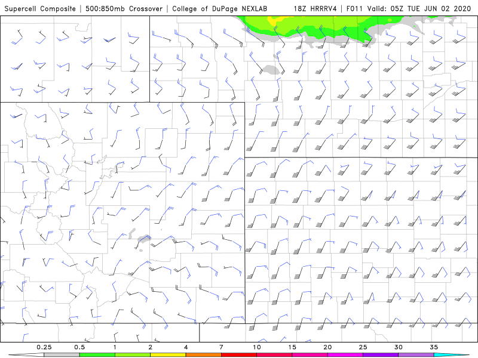478x358 pixels.
Task: Click the violet 25–30 legend swatch
Action: tap(381, 355)
